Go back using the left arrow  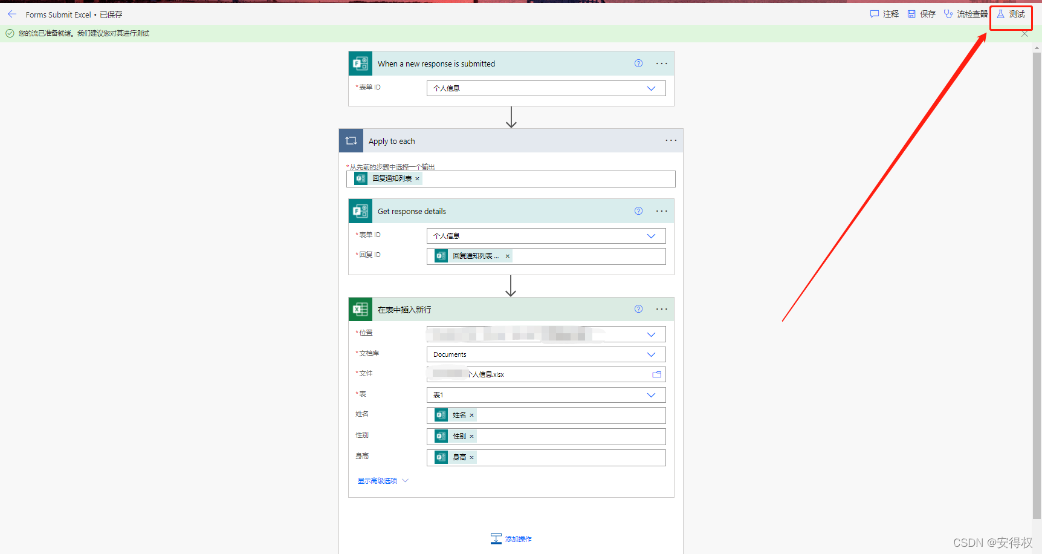click(12, 14)
